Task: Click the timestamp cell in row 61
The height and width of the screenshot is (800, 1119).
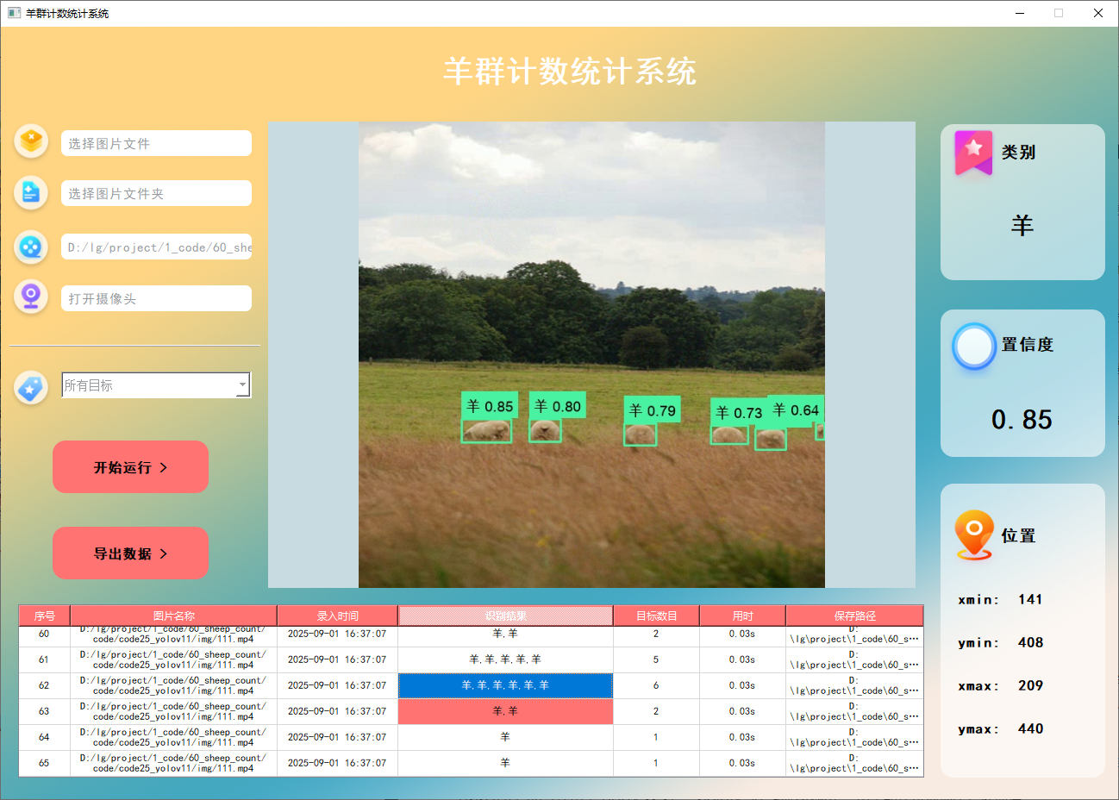Action: click(337, 659)
